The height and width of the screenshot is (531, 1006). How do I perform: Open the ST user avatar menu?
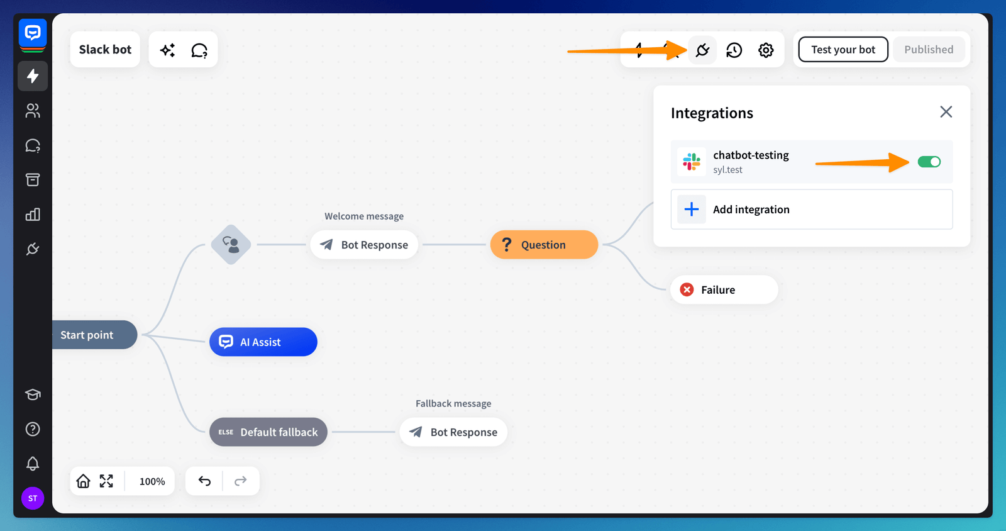click(x=33, y=498)
